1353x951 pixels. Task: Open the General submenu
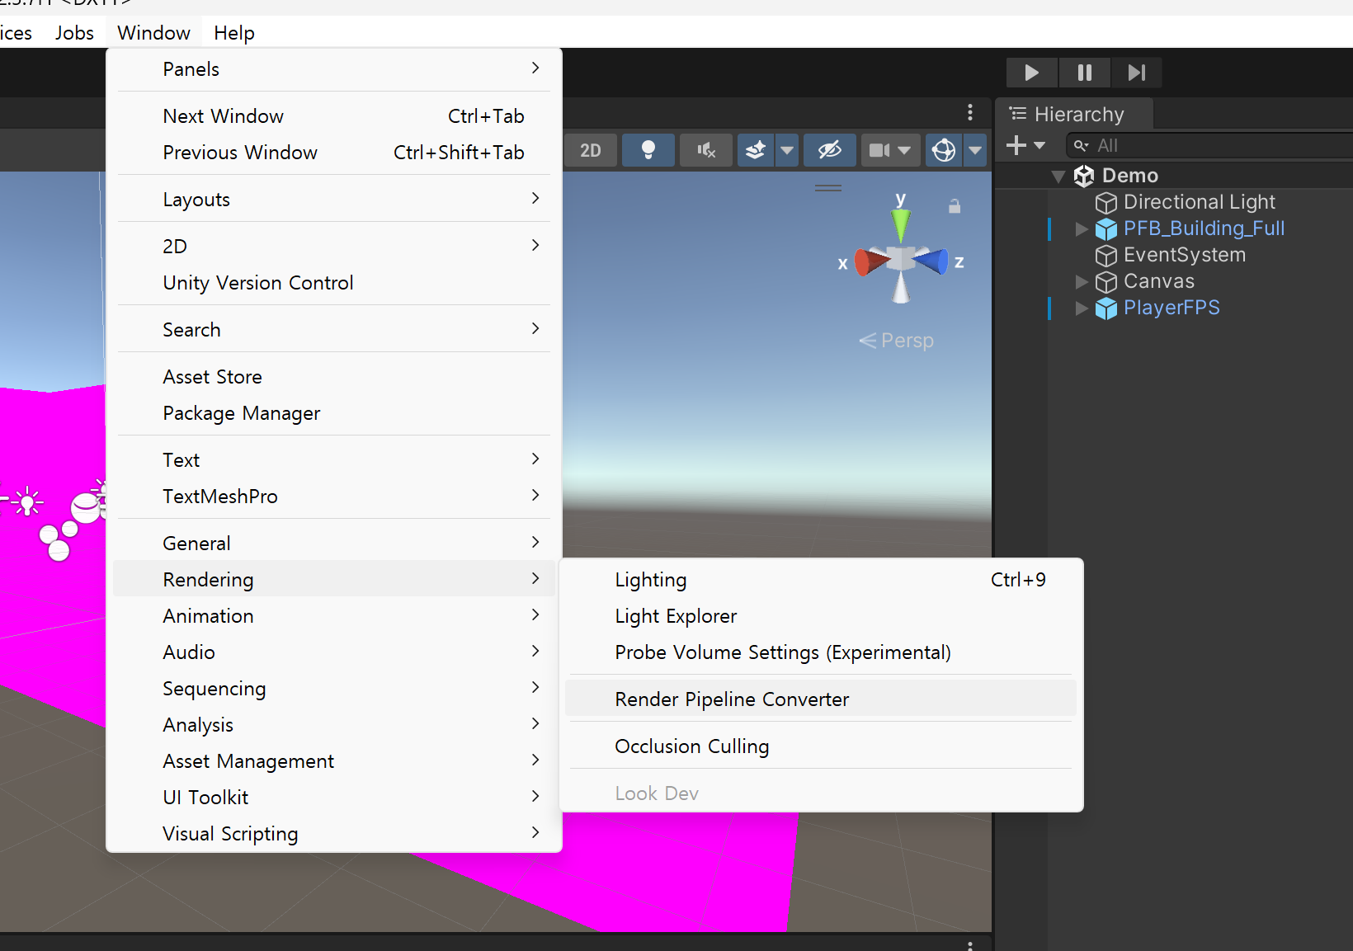tap(334, 544)
